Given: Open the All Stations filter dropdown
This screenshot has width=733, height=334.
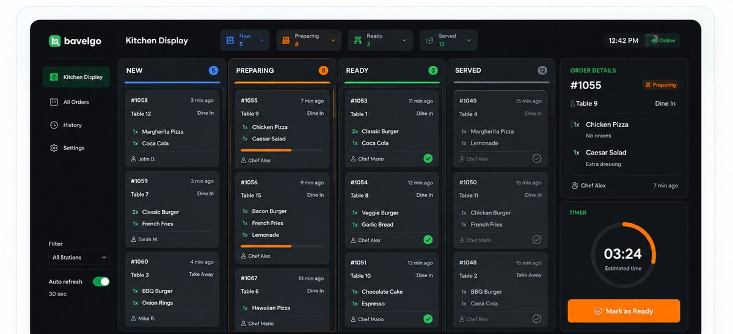Looking at the screenshot, I should tap(79, 258).
